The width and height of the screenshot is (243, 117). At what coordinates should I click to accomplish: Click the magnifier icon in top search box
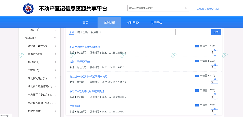186,8
